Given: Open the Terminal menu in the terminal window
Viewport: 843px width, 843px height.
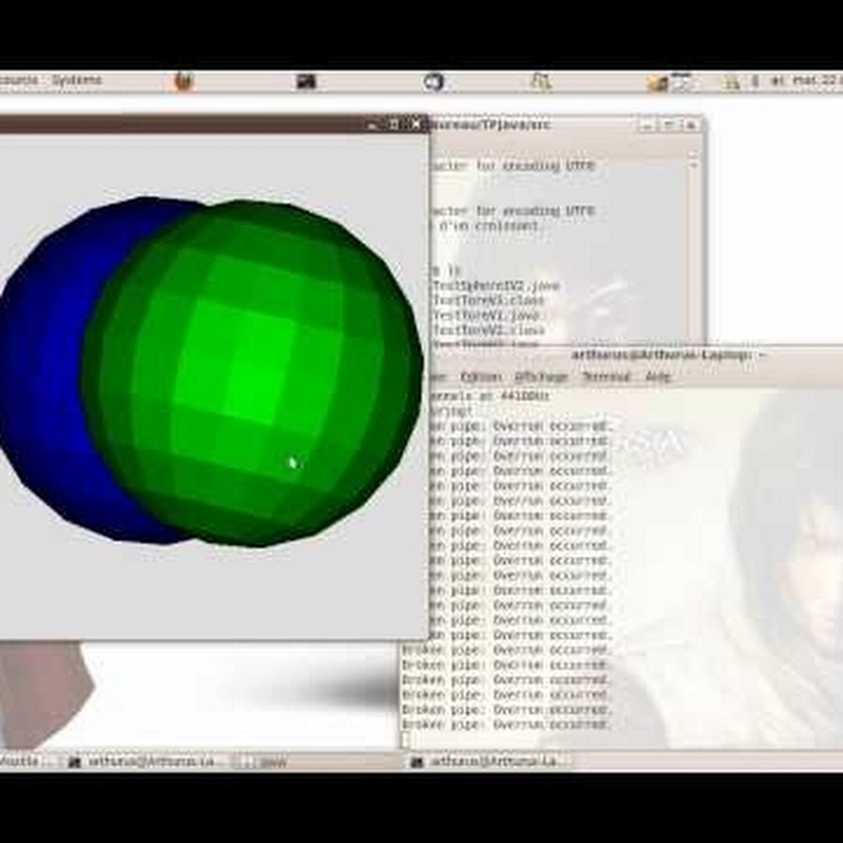Looking at the screenshot, I should point(606,377).
